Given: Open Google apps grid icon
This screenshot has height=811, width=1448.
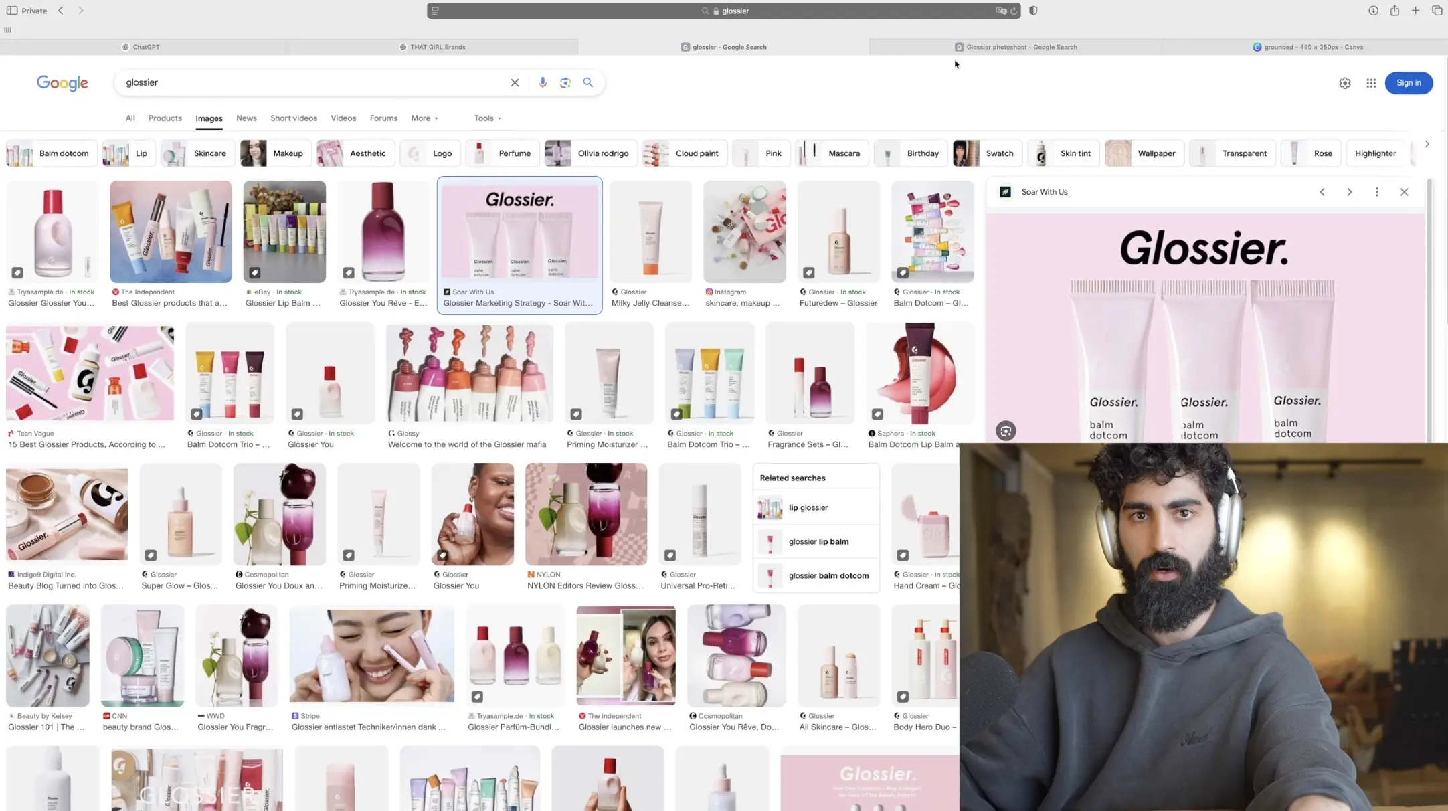Looking at the screenshot, I should (1371, 83).
